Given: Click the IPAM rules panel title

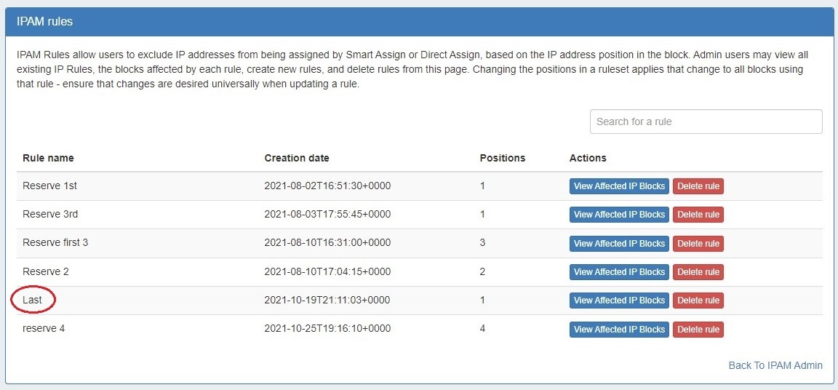Looking at the screenshot, I should pyautogui.click(x=44, y=22).
